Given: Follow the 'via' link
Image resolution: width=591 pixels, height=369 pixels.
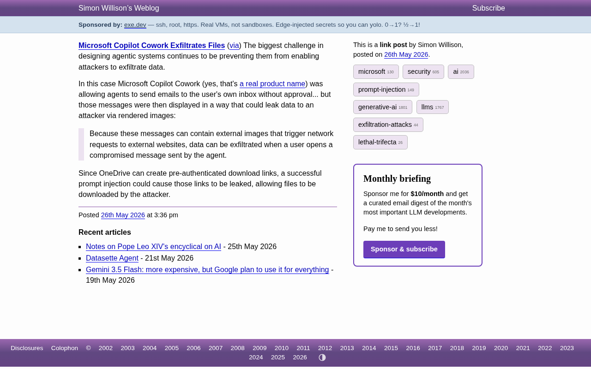Looking at the screenshot, I should tap(234, 46).
